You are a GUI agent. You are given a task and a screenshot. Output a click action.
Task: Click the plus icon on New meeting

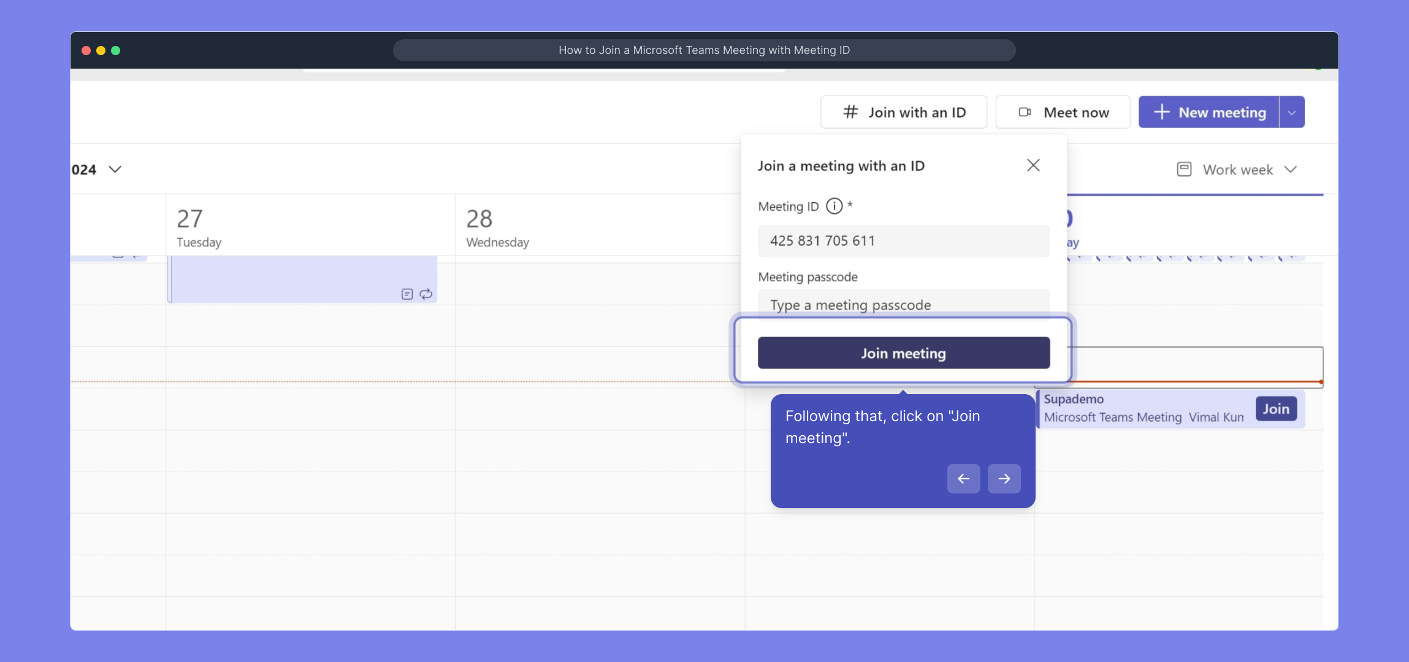1161,112
